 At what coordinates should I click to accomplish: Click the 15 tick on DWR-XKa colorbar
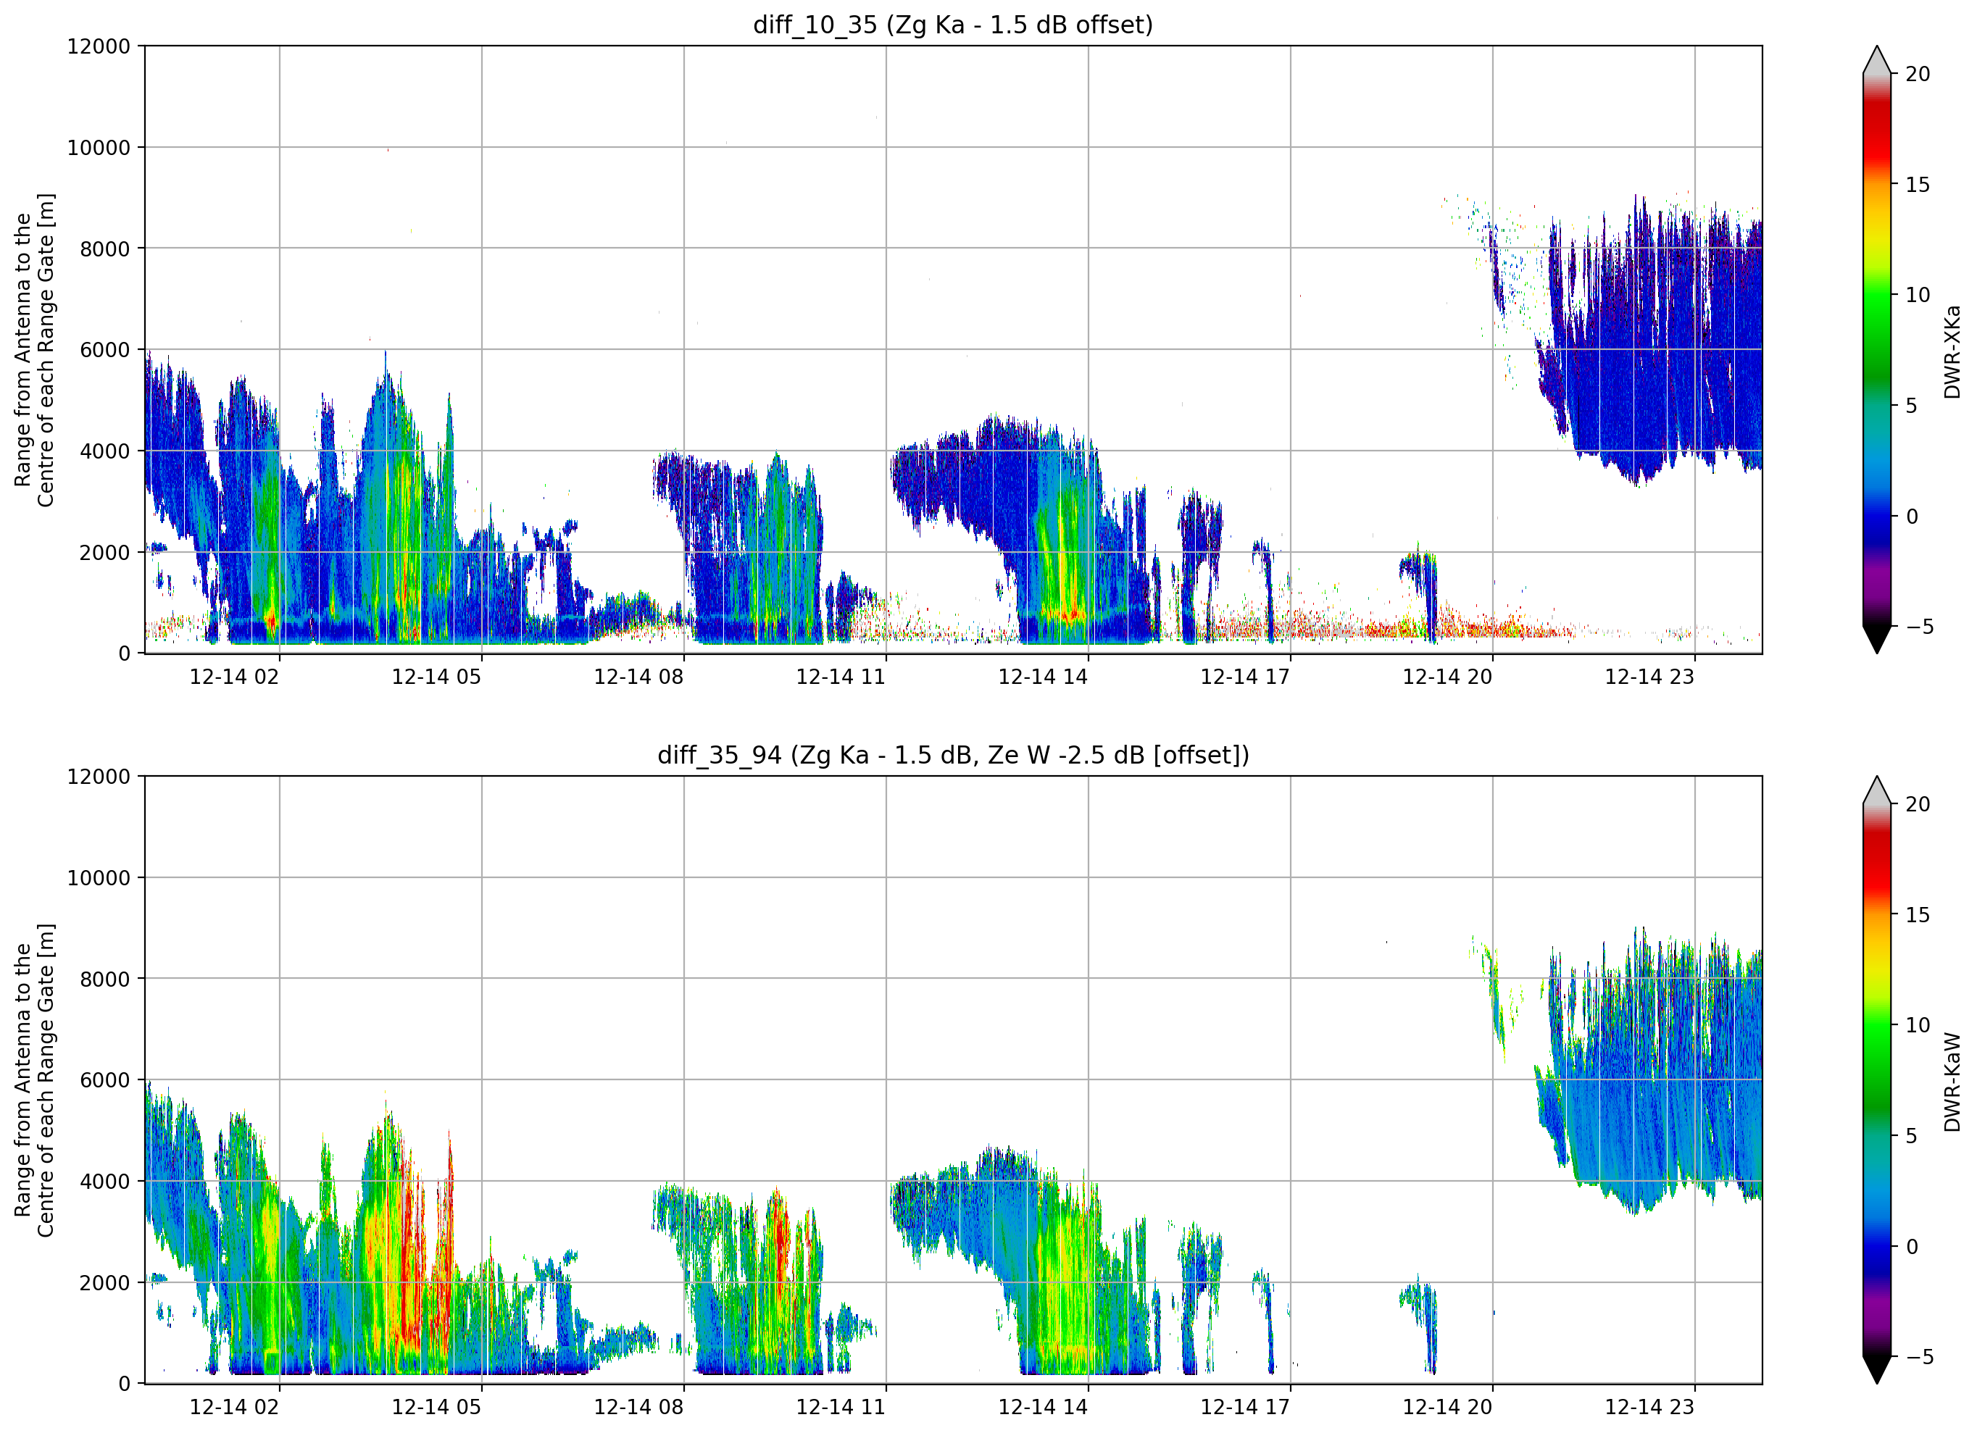tap(1918, 185)
